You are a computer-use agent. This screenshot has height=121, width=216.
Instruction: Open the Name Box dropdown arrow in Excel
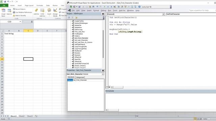click(x=20, y=22)
